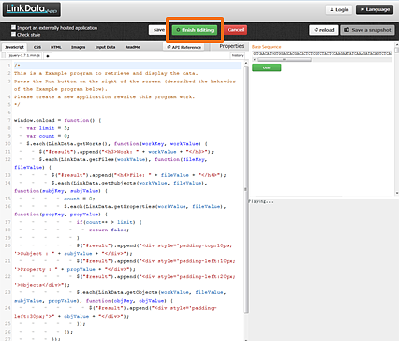This screenshot has height=341, width=399.
Task: Click the 'Playing...' status text
Action: 261,201
